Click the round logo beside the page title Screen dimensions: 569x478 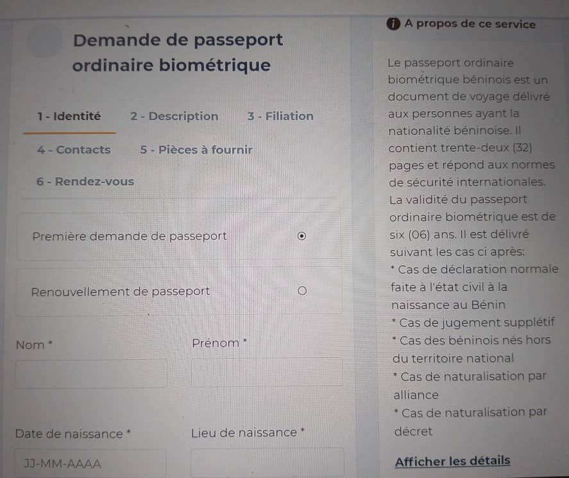(x=45, y=40)
